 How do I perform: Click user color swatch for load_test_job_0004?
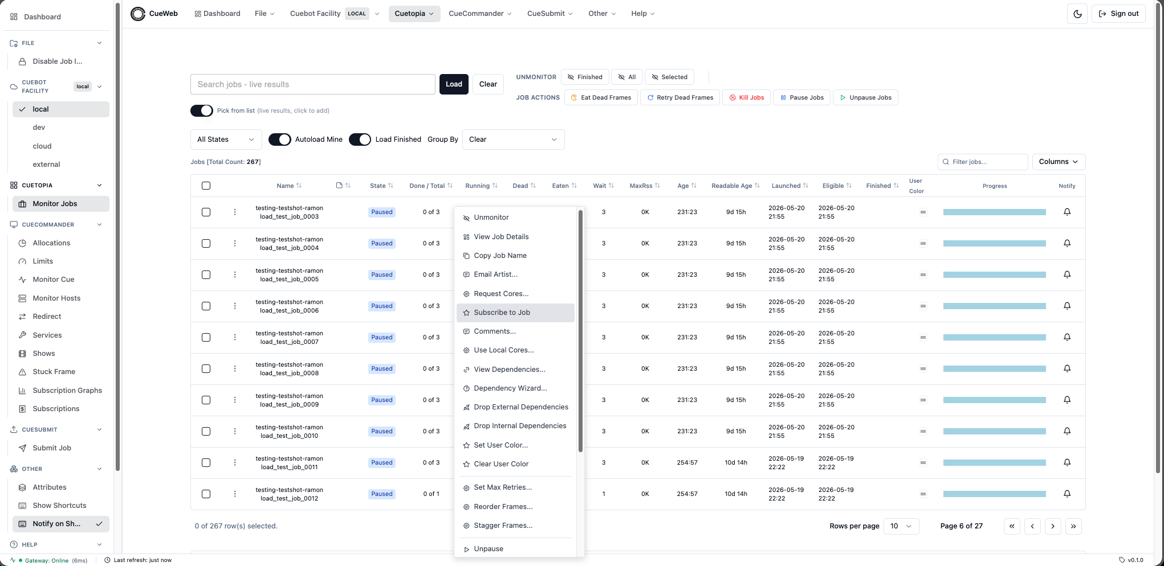tap(923, 243)
